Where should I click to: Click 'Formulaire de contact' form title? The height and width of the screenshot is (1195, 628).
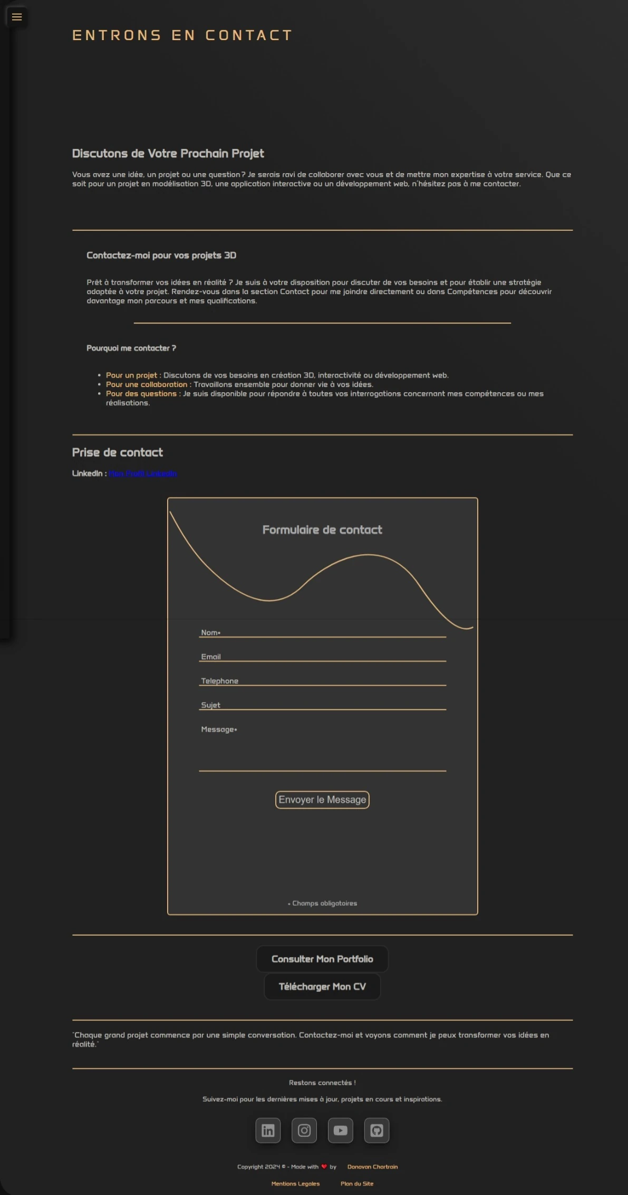click(322, 530)
